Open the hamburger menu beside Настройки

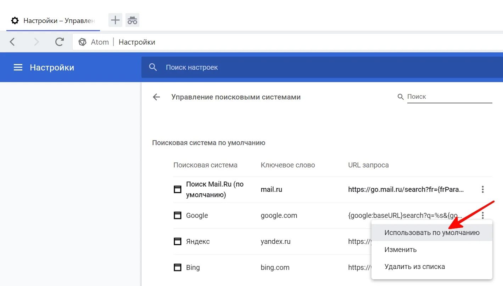(x=18, y=67)
